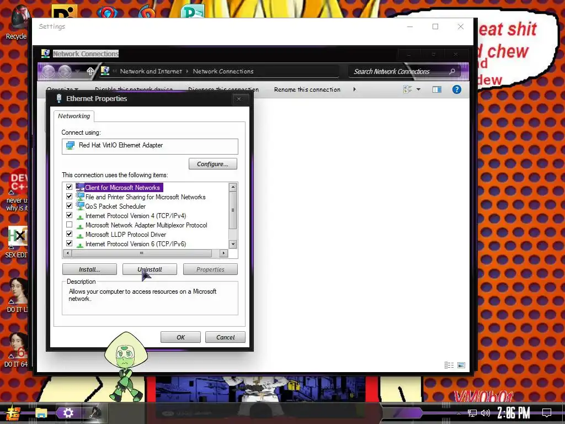Click the Forward navigation button in Network Connections

point(65,71)
